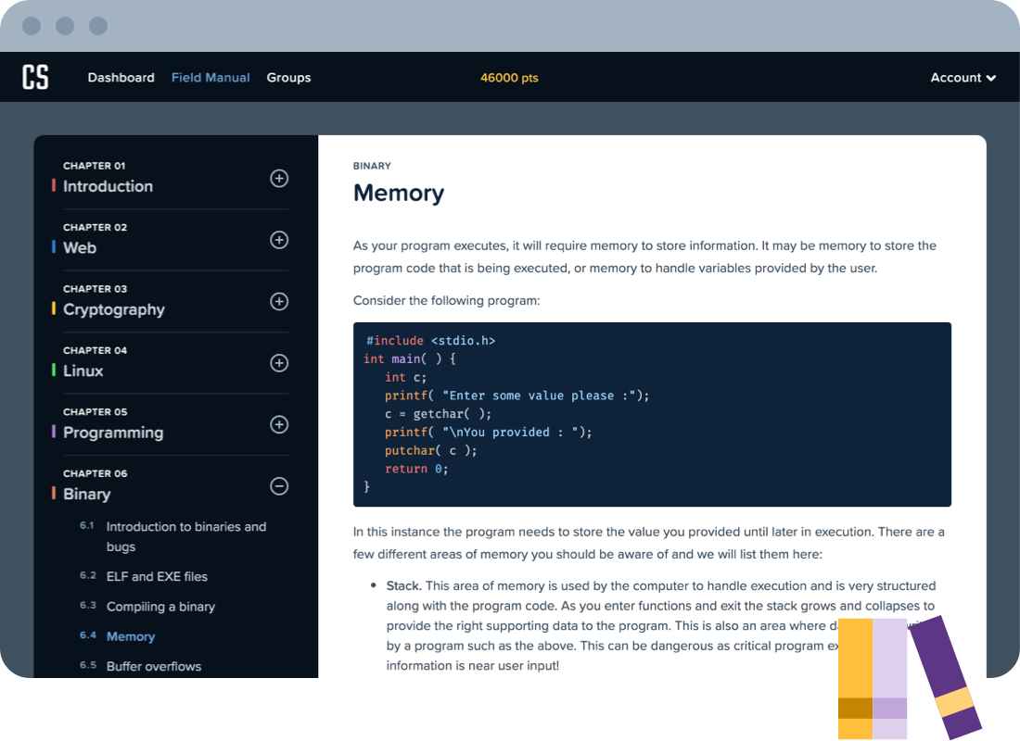Viewport: 1020px width, 741px height.
Task: Select the Field Manual nav item
Action: [x=210, y=77]
